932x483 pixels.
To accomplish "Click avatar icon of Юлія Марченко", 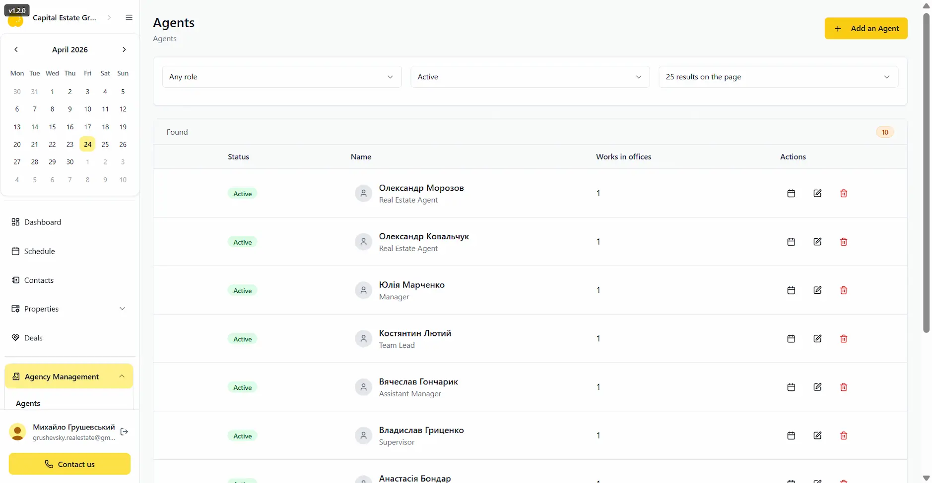I will (363, 290).
